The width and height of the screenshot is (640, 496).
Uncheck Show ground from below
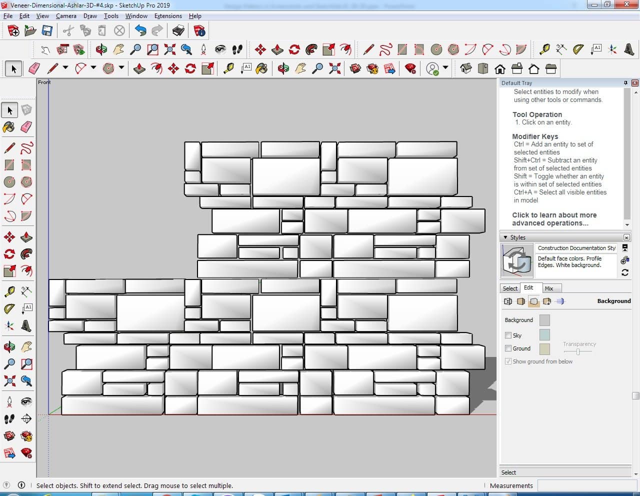(508, 361)
